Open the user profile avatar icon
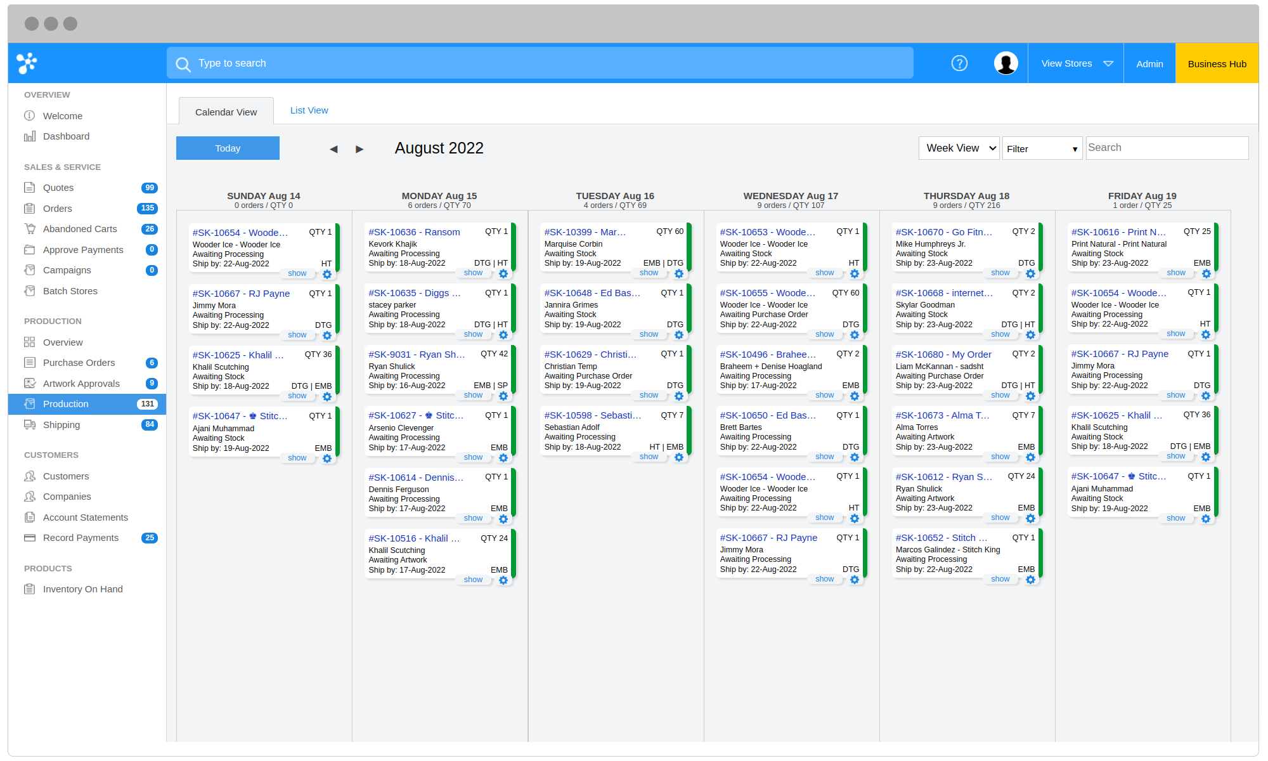Viewport: 1268px width, 761px height. [1006, 63]
